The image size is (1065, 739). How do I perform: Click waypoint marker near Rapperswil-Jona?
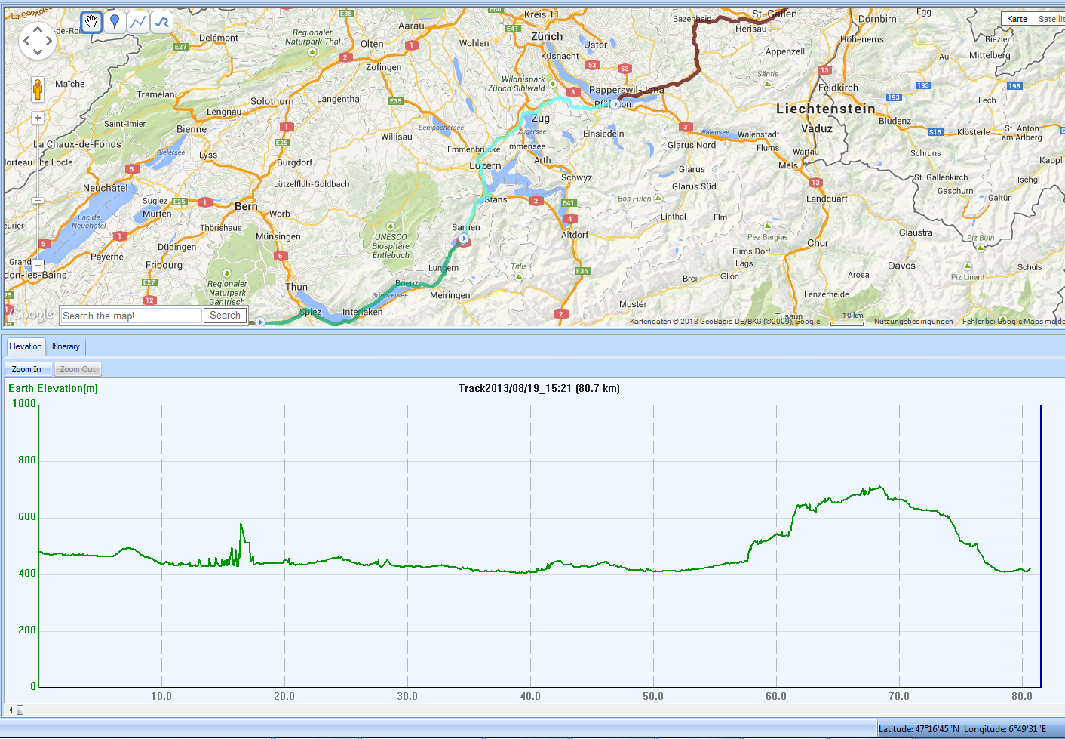(615, 104)
